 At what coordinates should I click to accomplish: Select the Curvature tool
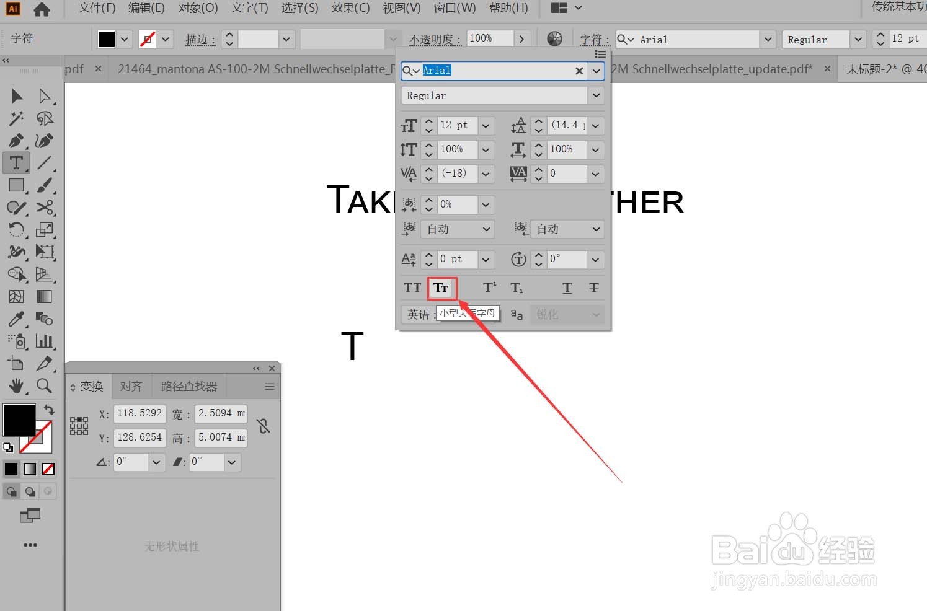[45, 141]
